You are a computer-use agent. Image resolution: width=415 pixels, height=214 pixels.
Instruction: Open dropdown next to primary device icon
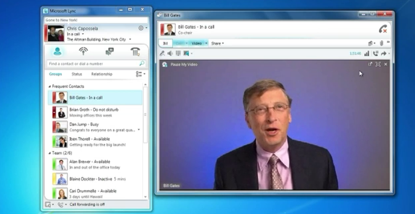53,204
